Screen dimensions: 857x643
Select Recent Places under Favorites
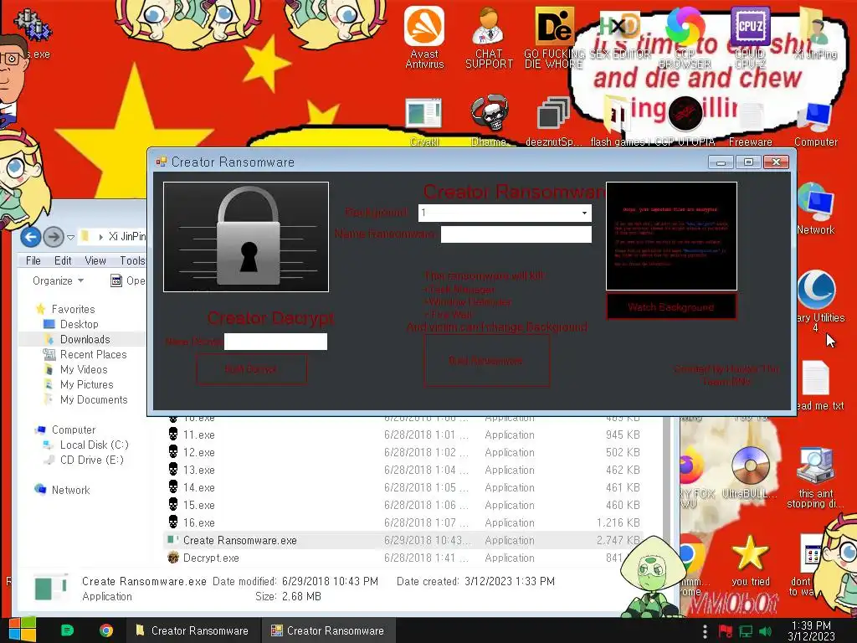tap(93, 354)
